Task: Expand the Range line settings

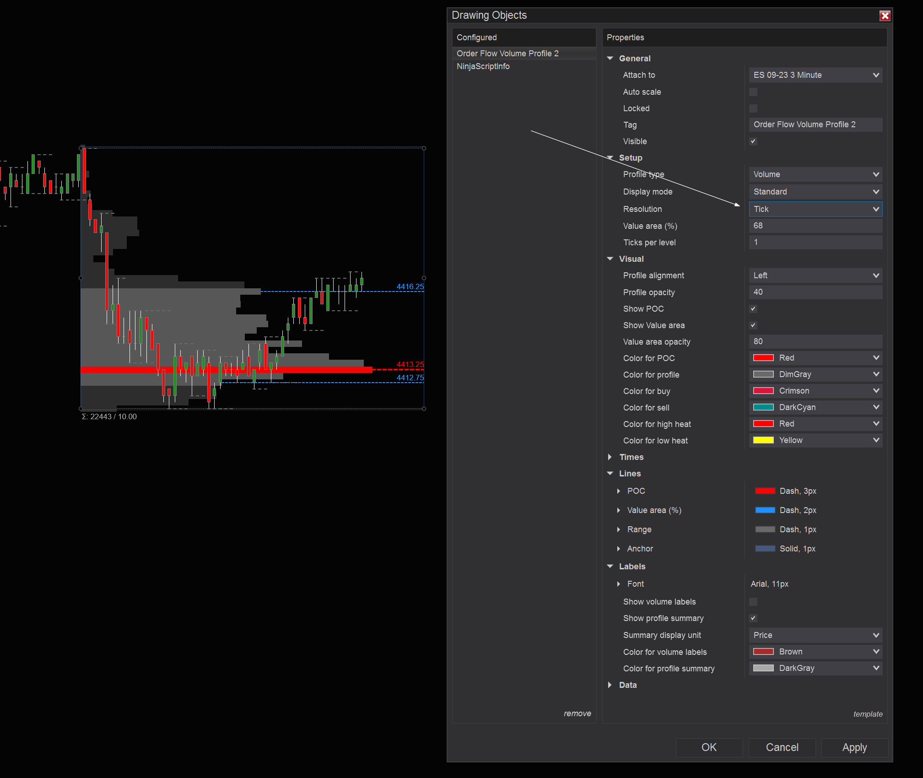Action: click(619, 529)
